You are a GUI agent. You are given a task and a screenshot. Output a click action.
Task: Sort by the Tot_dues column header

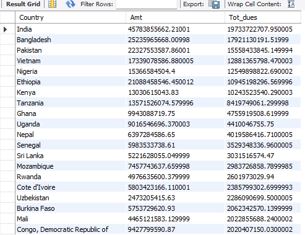pos(263,17)
